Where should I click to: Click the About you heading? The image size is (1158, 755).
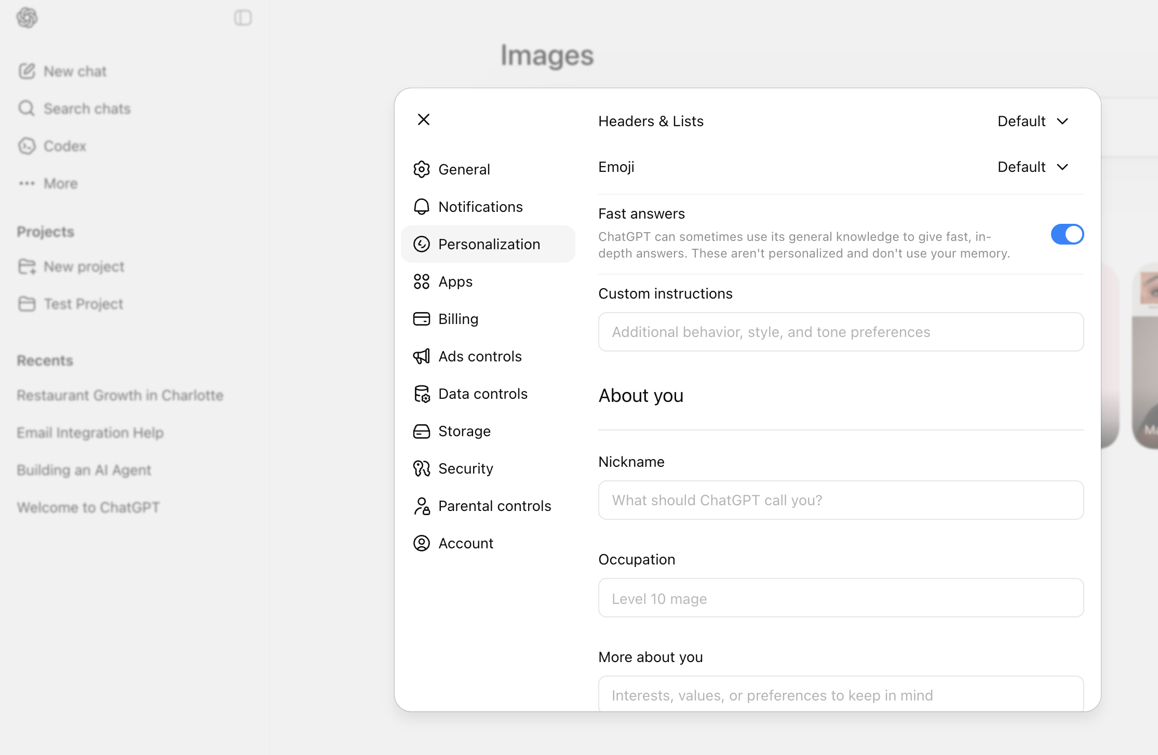[641, 396]
